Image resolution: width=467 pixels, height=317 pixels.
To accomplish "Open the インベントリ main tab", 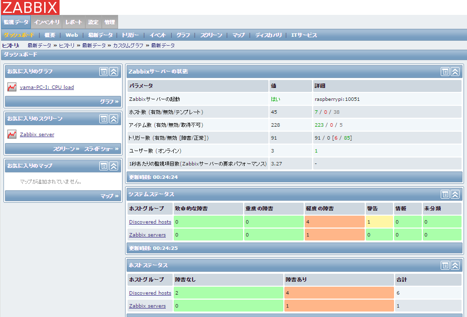I will tap(47, 22).
